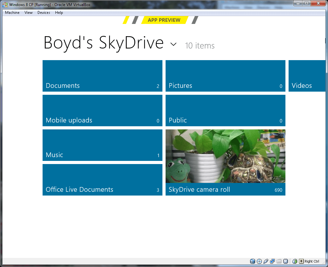This screenshot has height=267, width=328.
Task: Open the Devices menu
Action: (x=44, y=13)
